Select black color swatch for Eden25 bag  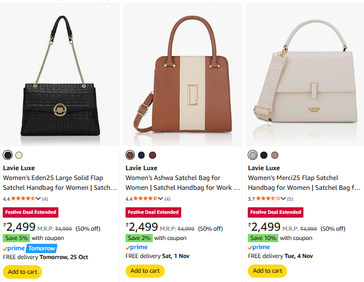pos(8,155)
